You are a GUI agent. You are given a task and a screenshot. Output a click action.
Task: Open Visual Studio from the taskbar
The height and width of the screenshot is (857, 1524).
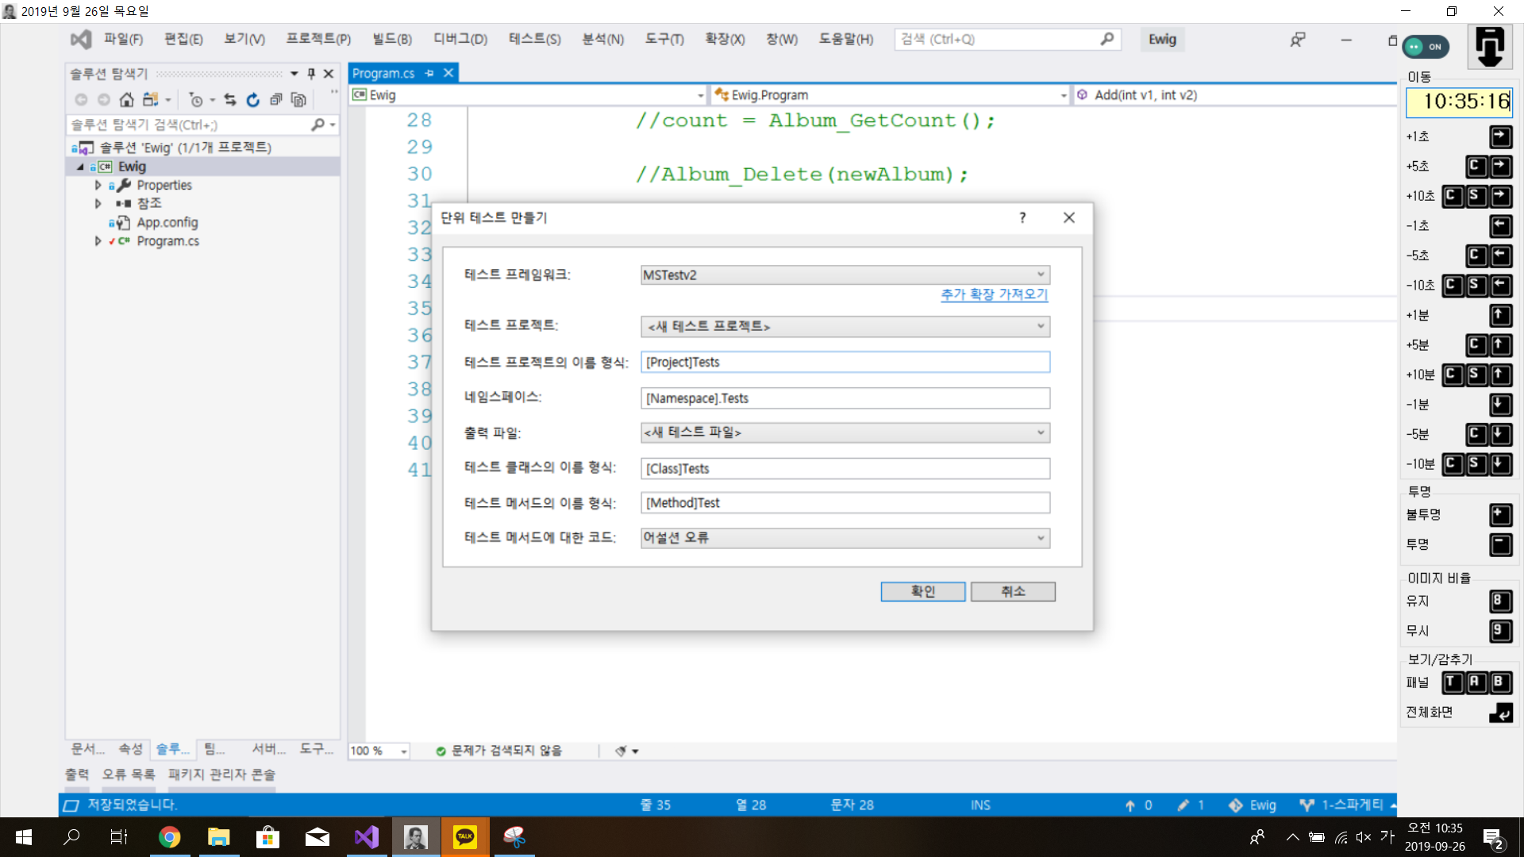367,837
